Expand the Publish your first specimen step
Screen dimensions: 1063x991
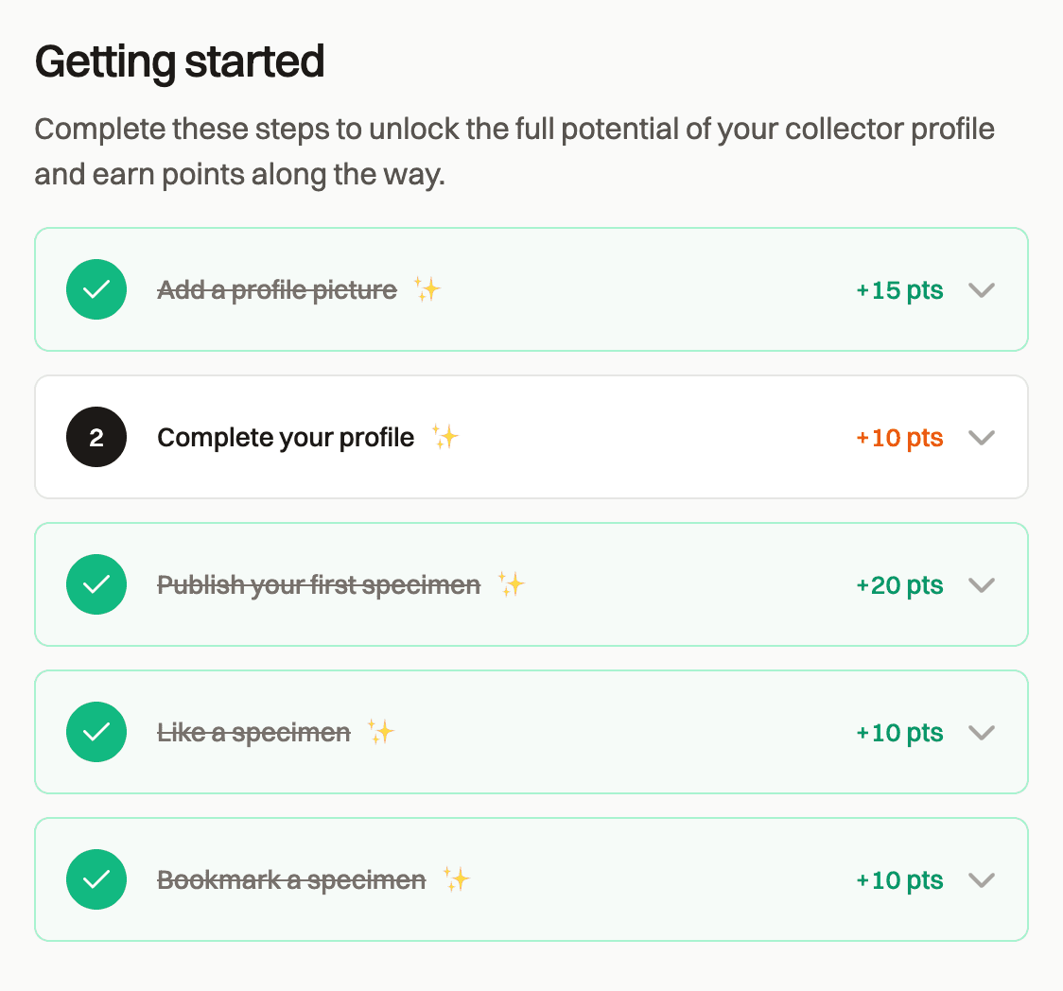coord(981,584)
